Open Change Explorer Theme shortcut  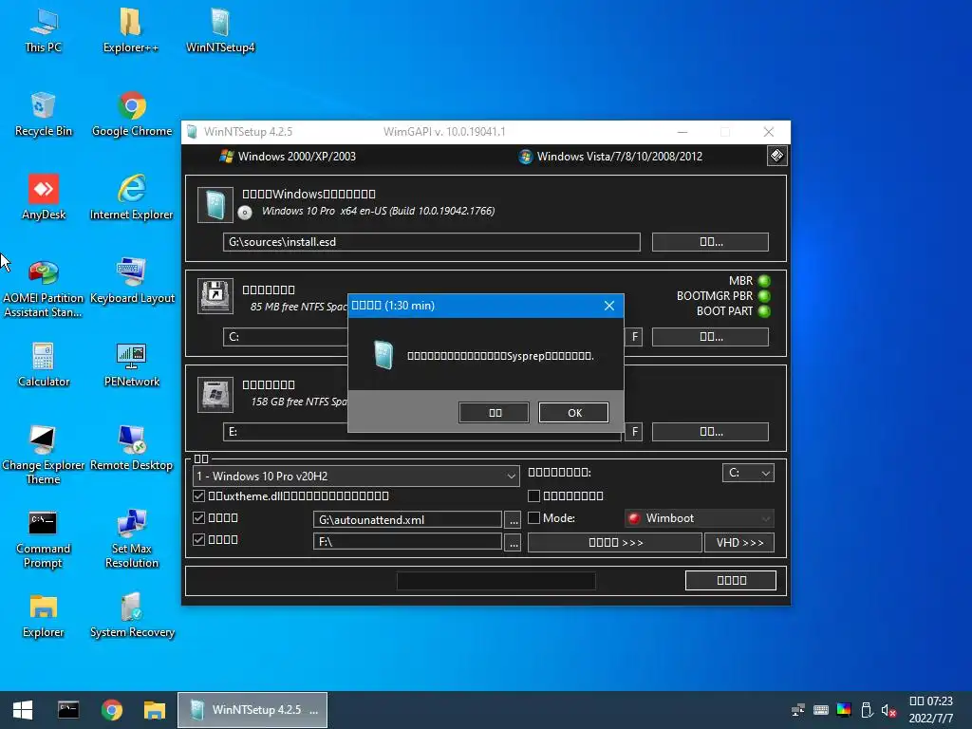(x=44, y=455)
